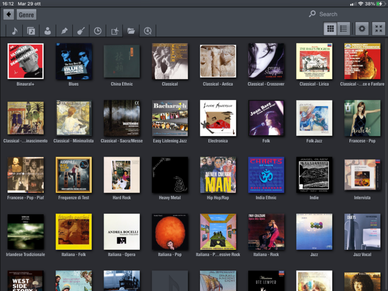The height and width of the screenshot is (291, 388).
Task: Switch to list view
Action: (343, 29)
